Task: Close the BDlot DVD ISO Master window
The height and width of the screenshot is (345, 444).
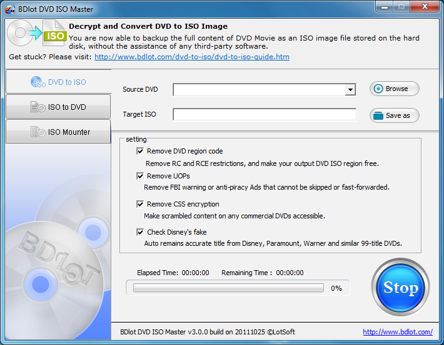Action: point(425,6)
